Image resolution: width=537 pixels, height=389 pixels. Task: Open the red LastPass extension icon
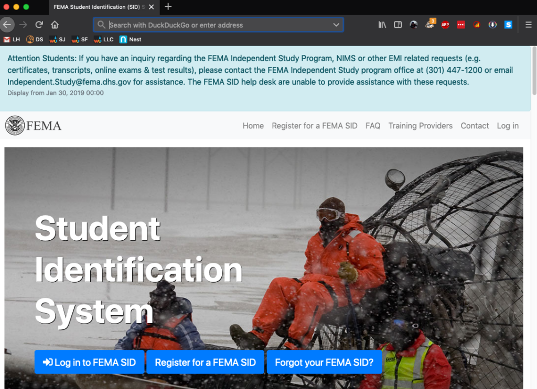coord(461,25)
